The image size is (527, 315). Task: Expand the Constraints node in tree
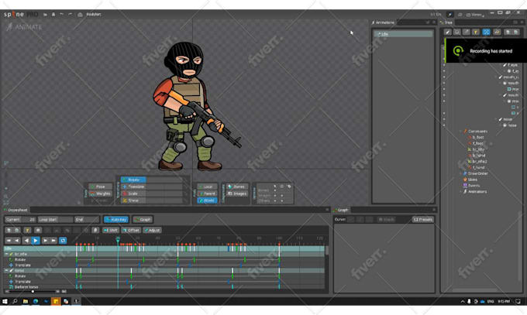pos(461,132)
